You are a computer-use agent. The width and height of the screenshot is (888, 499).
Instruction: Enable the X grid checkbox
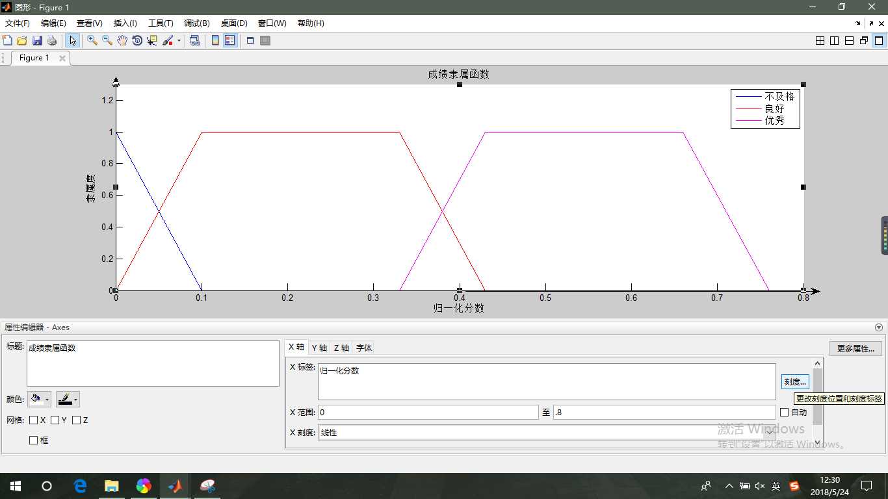coord(33,420)
